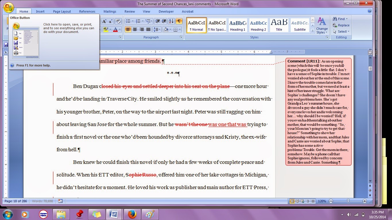Toggle align text right

(142, 30)
